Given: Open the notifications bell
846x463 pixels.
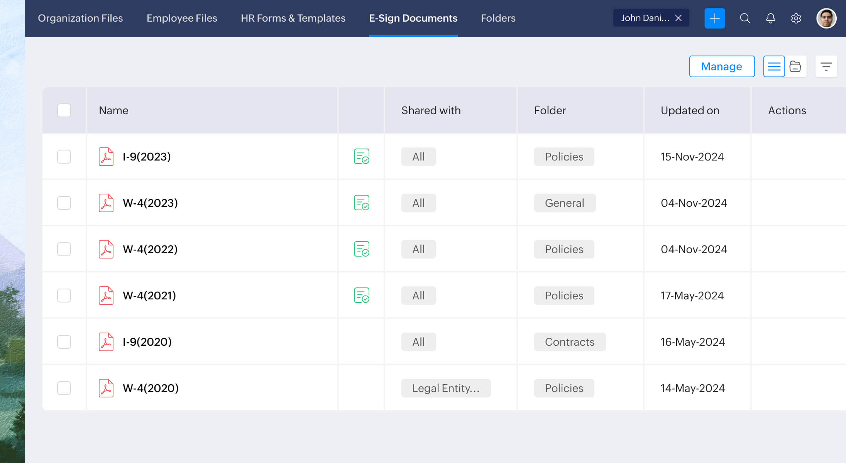Looking at the screenshot, I should click(770, 18).
